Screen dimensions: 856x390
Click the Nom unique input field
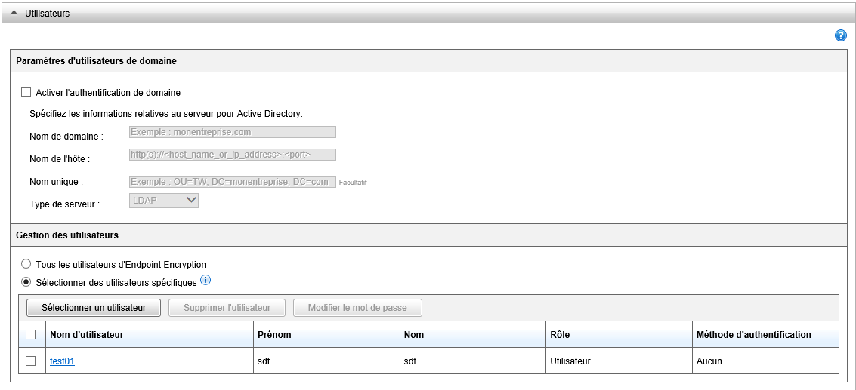(232, 182)
